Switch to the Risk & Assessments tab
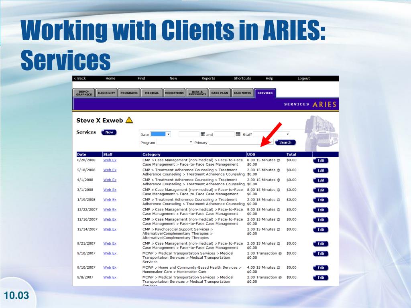 pyautogui.click(x=197, y=93)
